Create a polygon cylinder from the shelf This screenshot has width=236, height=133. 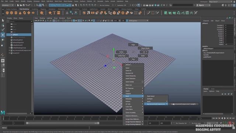coord(16,13)
